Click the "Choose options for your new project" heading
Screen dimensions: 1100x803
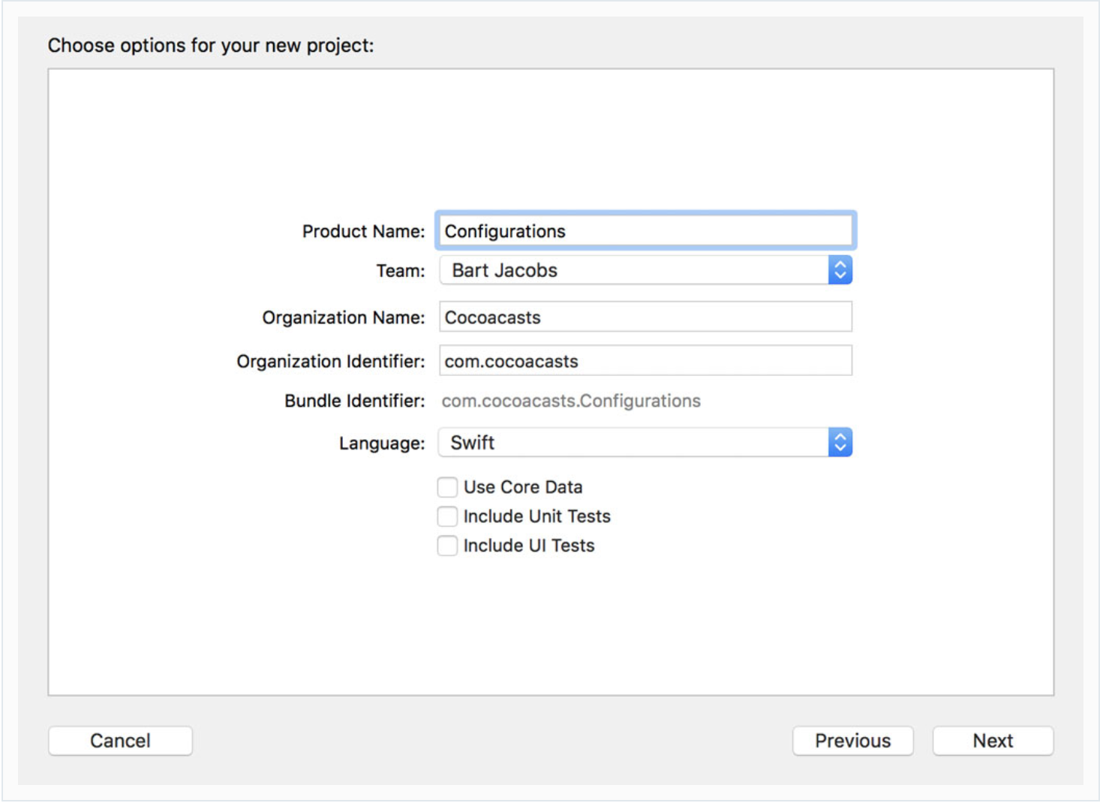click(211, 46)
